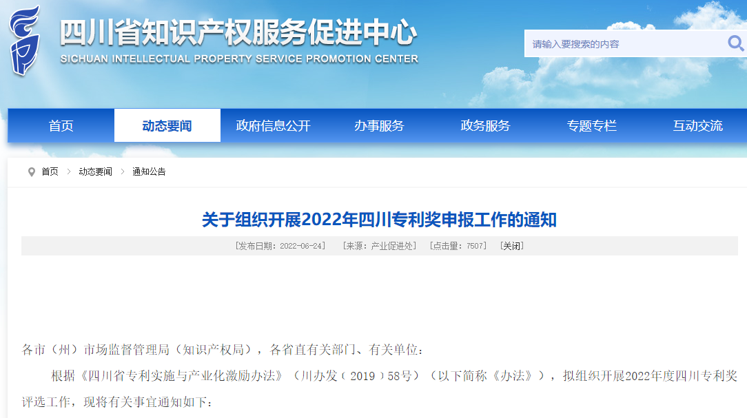Click the breadcrumb location pin icon
The height and width of the screenshot is (418, 747).
31,171
